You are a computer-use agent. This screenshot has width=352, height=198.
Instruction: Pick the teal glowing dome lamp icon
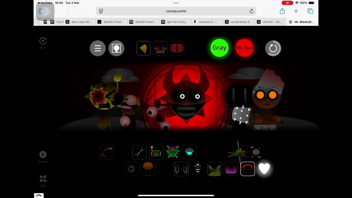point(189,152)
